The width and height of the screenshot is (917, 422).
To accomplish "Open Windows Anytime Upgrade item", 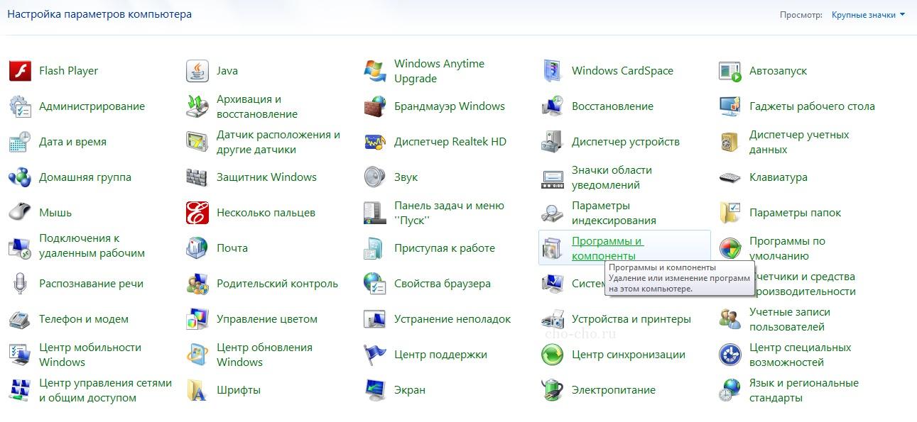I will click(439, 71).
